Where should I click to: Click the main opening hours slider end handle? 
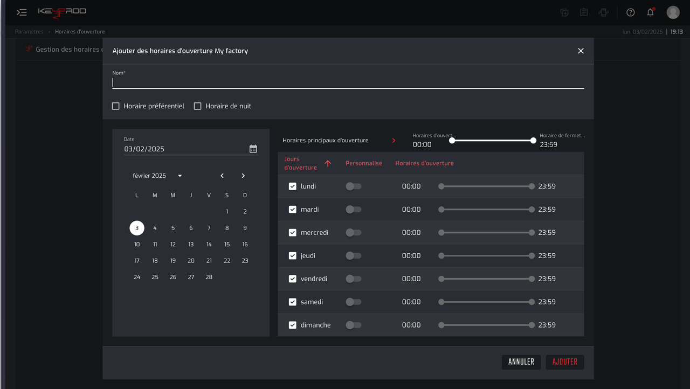click(x=533, y=141)
